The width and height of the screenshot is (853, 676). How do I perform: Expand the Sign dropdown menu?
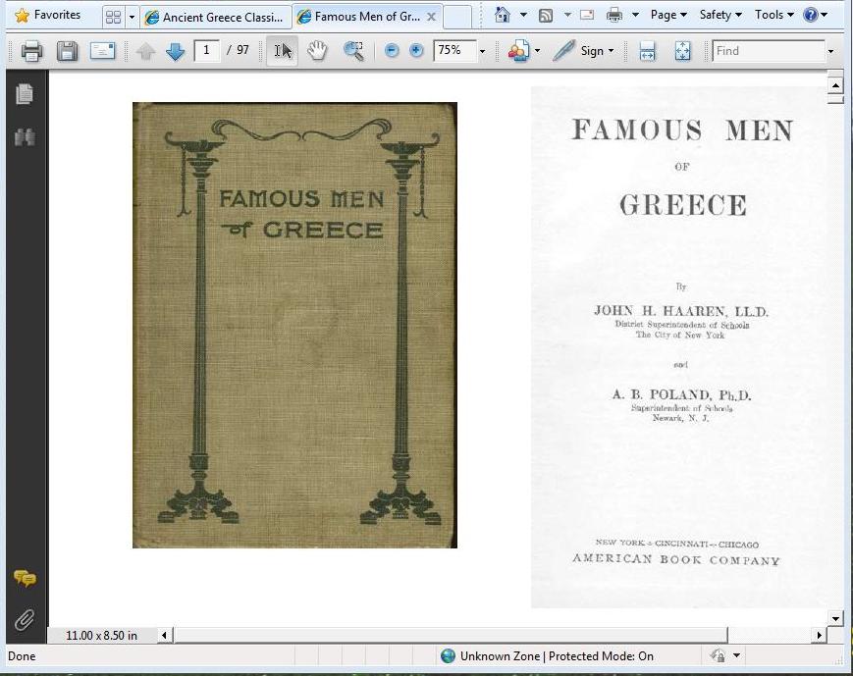click(x=611, y=51)
